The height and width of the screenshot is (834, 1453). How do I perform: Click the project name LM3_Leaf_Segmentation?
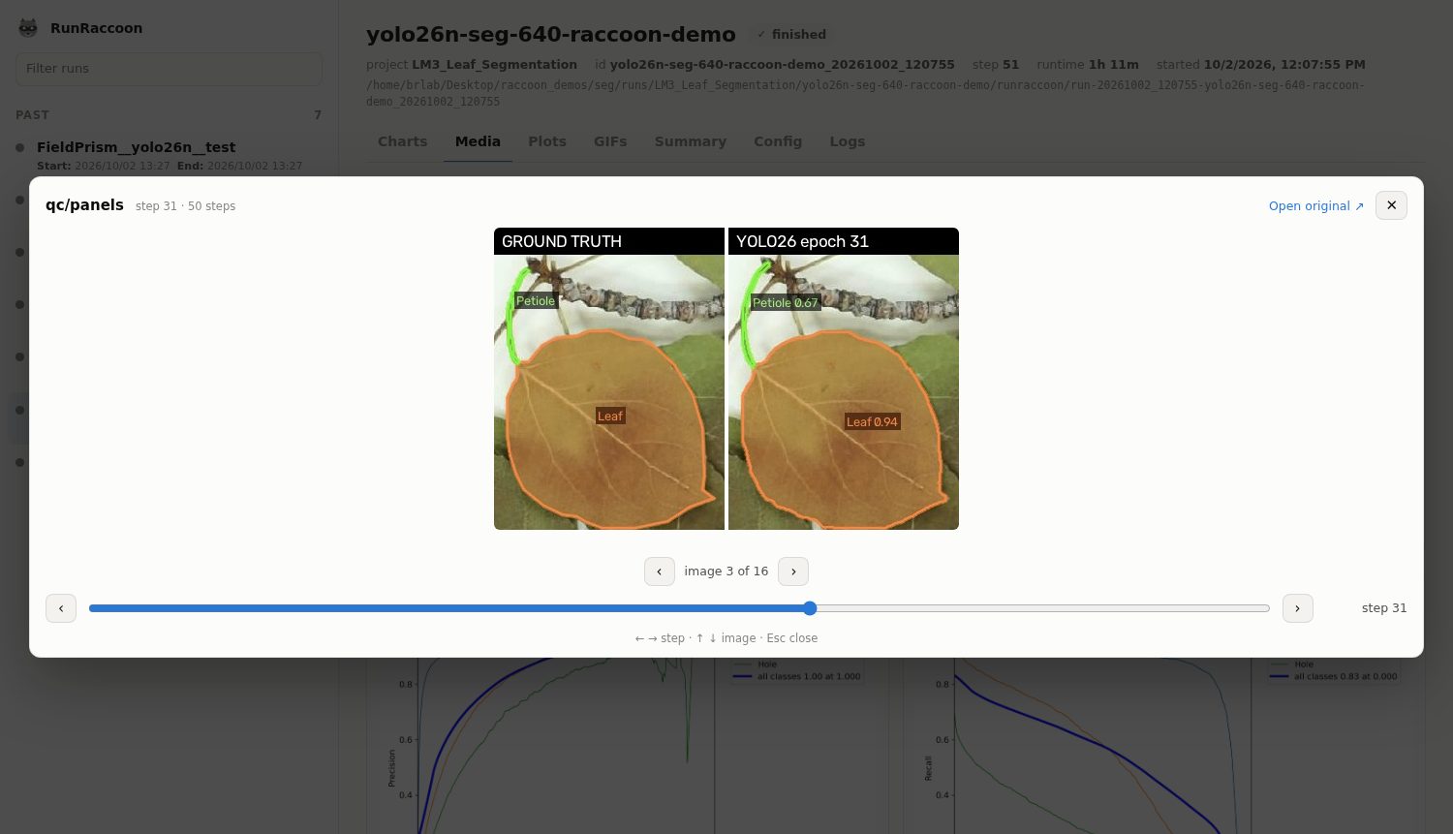[x=494, y=65]
